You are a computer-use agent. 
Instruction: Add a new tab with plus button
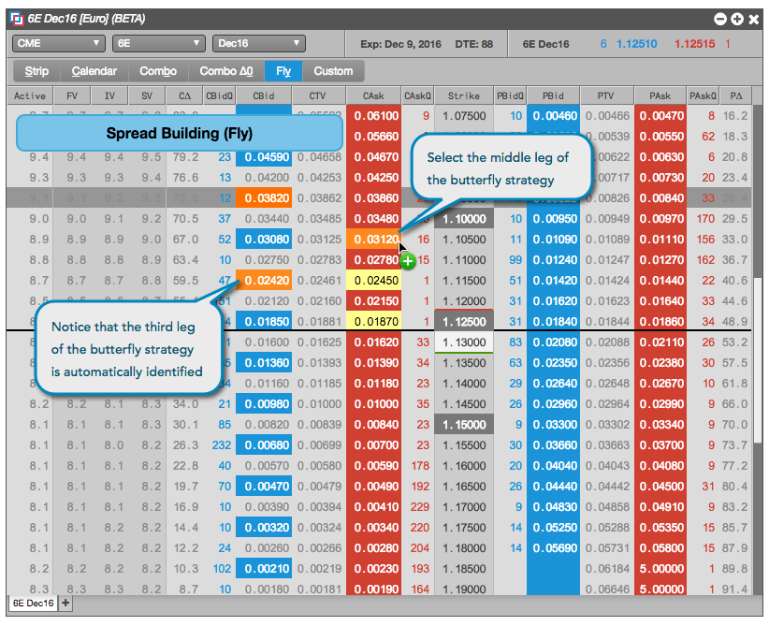(x=65, y=603)
